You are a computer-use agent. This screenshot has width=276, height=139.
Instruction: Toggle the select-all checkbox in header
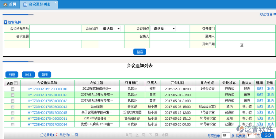point(16,83)
